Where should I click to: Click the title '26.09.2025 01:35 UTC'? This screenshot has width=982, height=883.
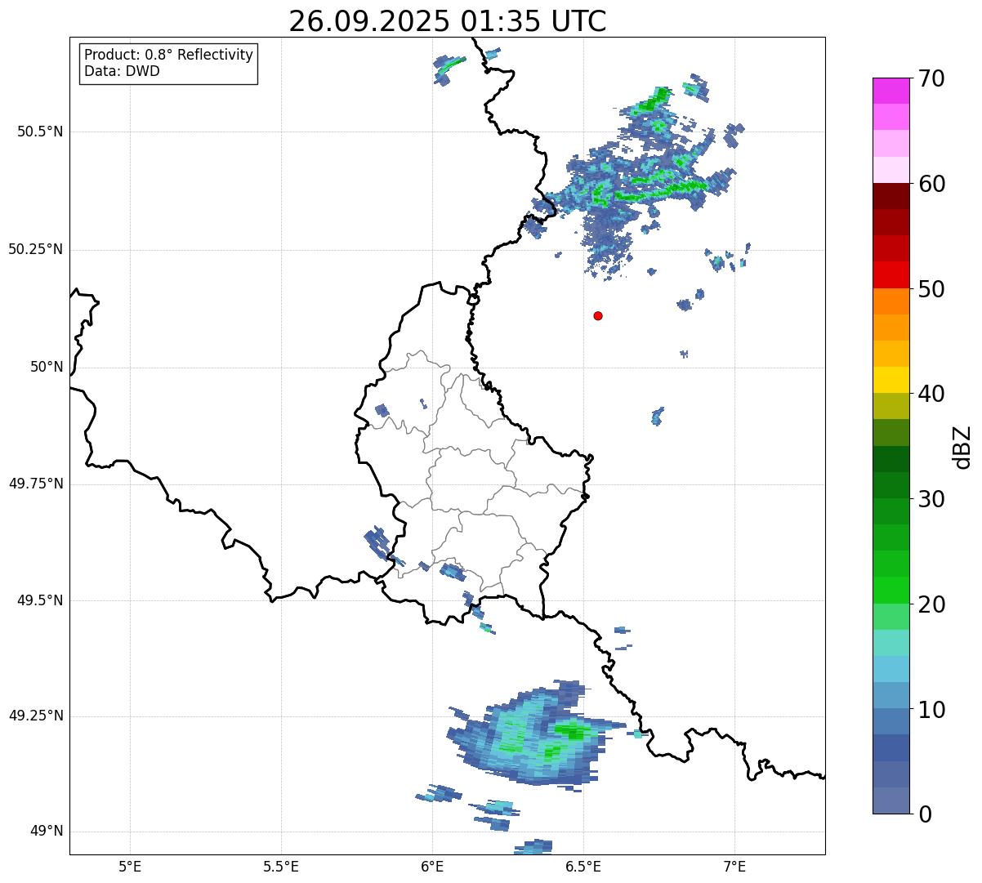coord(448,21)
